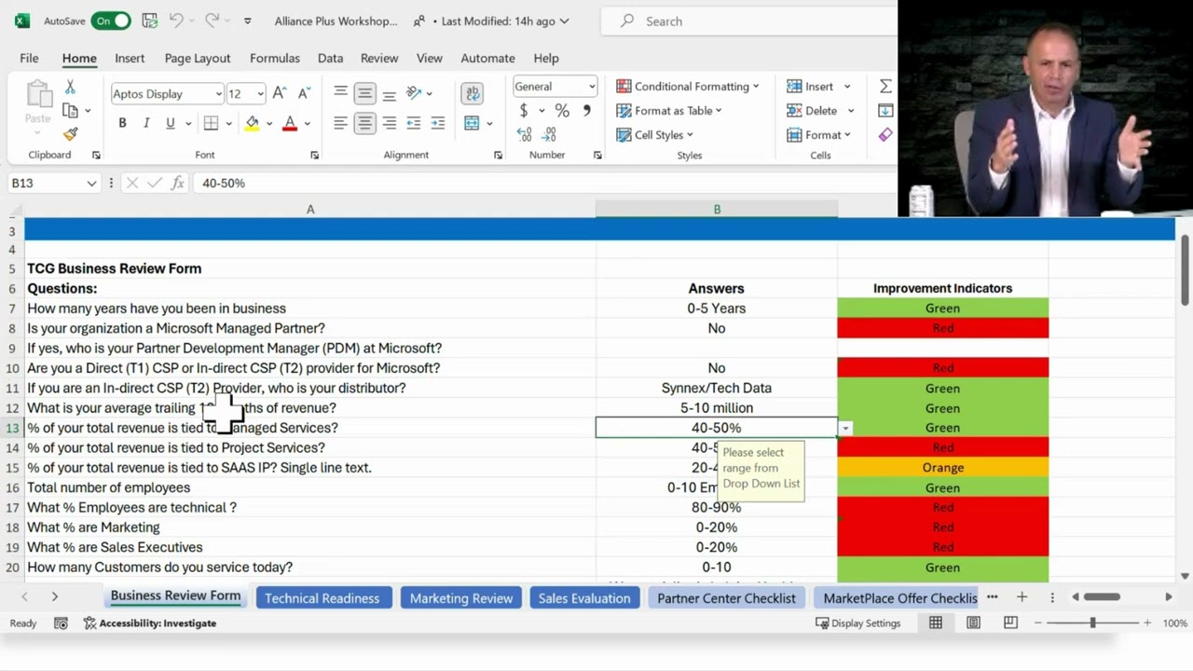The width and height of the screenshot is (1193, 671).
Task: Click the Merge & Center icon
Action: (x=472, y=123)
